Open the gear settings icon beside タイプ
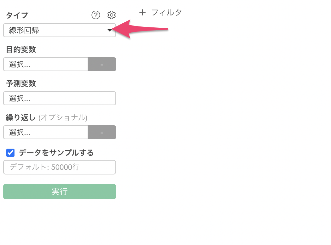 (x=112, y=15)
